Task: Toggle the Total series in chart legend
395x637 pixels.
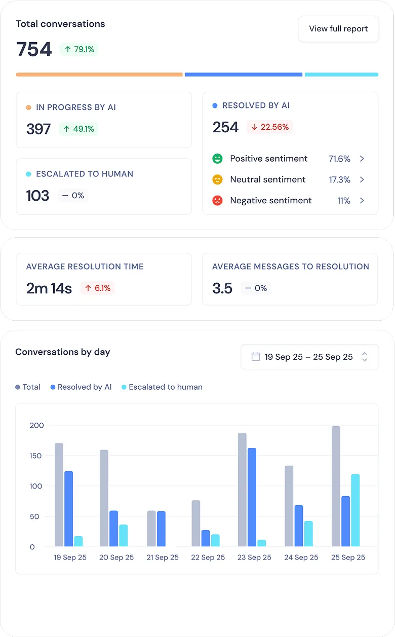Action: 28,387
